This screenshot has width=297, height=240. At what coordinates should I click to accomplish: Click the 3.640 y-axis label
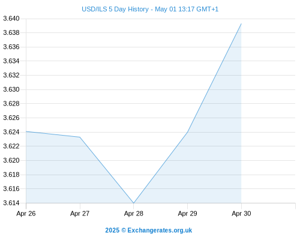[x=11, y=19]
